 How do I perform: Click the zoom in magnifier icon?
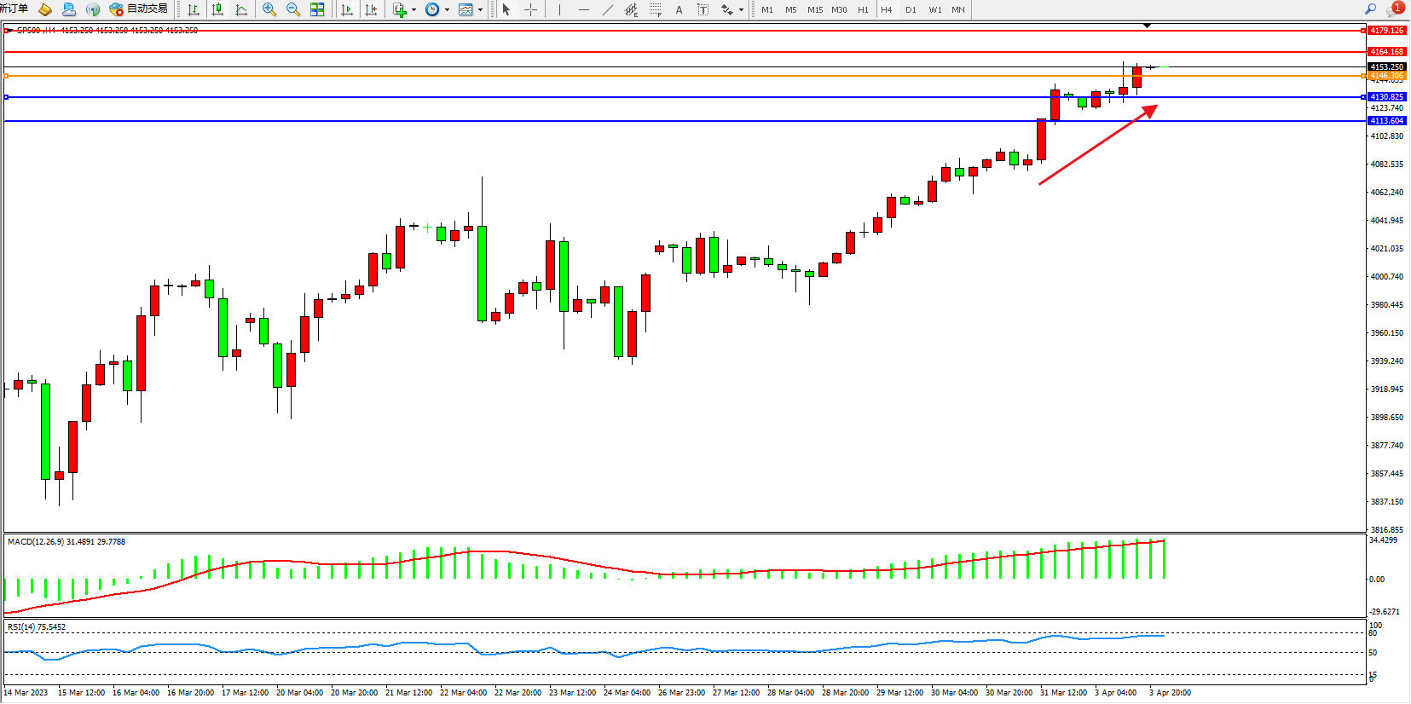point(269,9)
